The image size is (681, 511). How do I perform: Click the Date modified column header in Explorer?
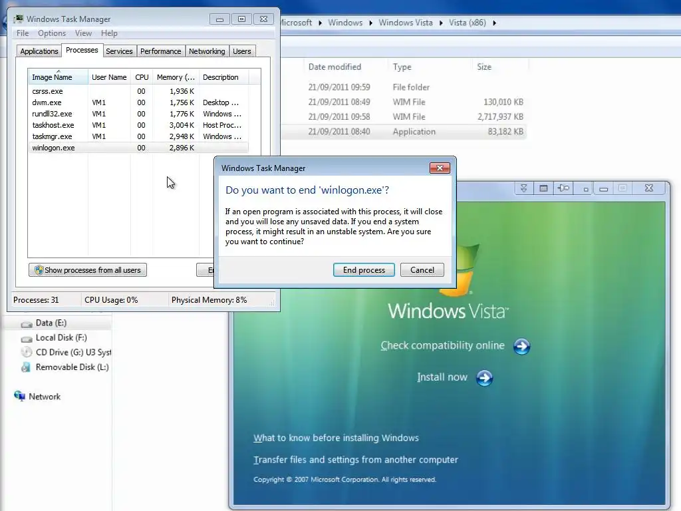pos(335,67)
